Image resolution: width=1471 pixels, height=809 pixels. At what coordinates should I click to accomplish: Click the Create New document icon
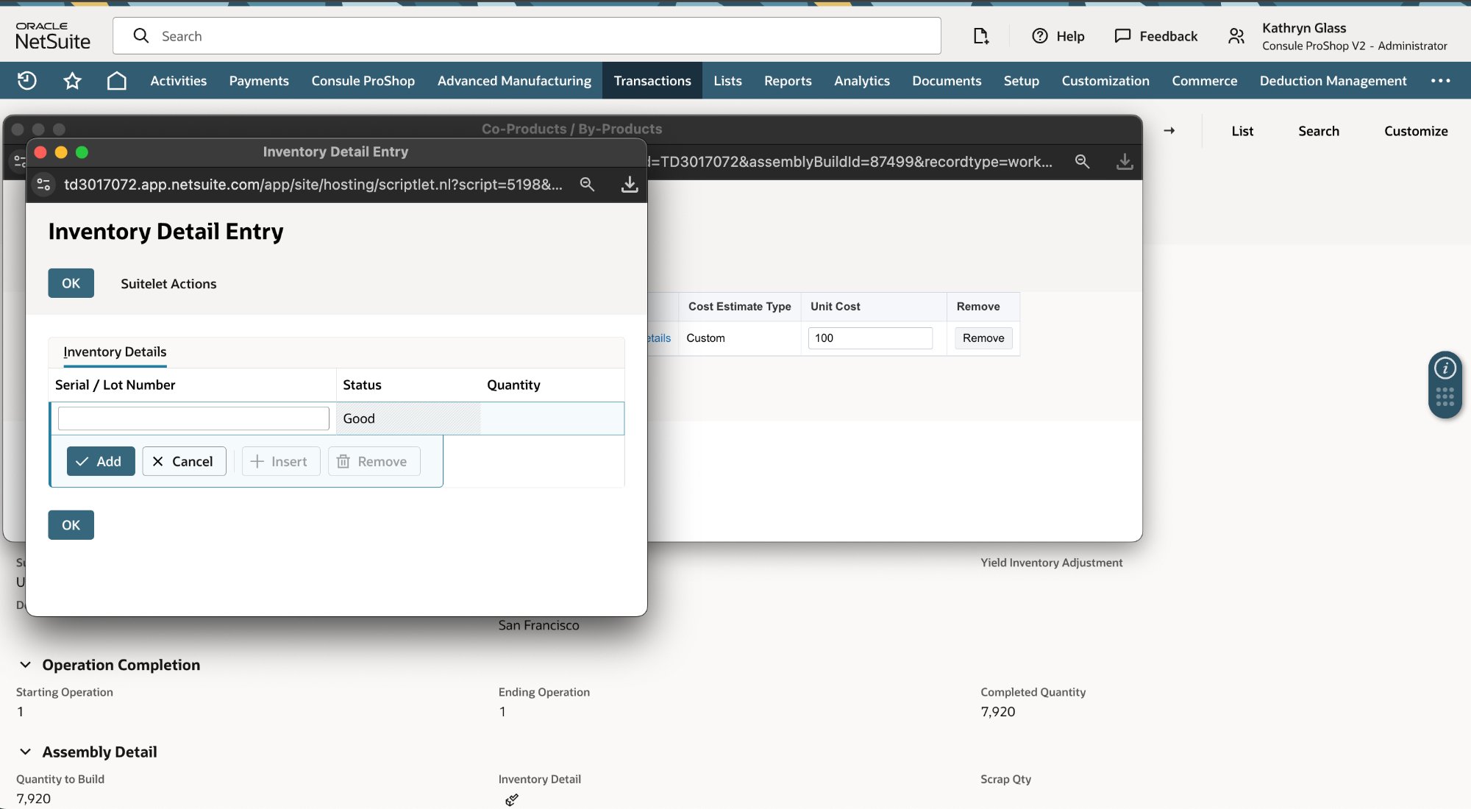(980, 36)
